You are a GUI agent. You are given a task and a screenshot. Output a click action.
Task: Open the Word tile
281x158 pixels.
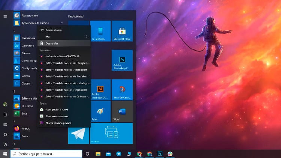122,112
